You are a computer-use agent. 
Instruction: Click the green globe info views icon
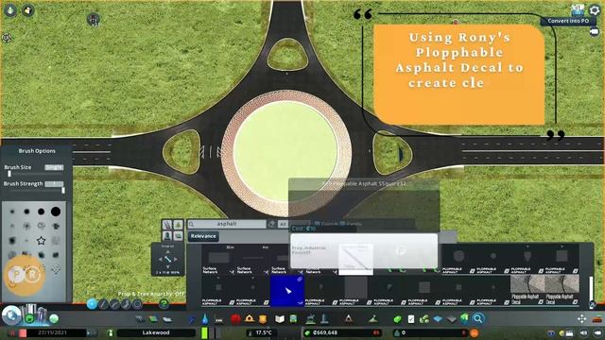point(54,319)
